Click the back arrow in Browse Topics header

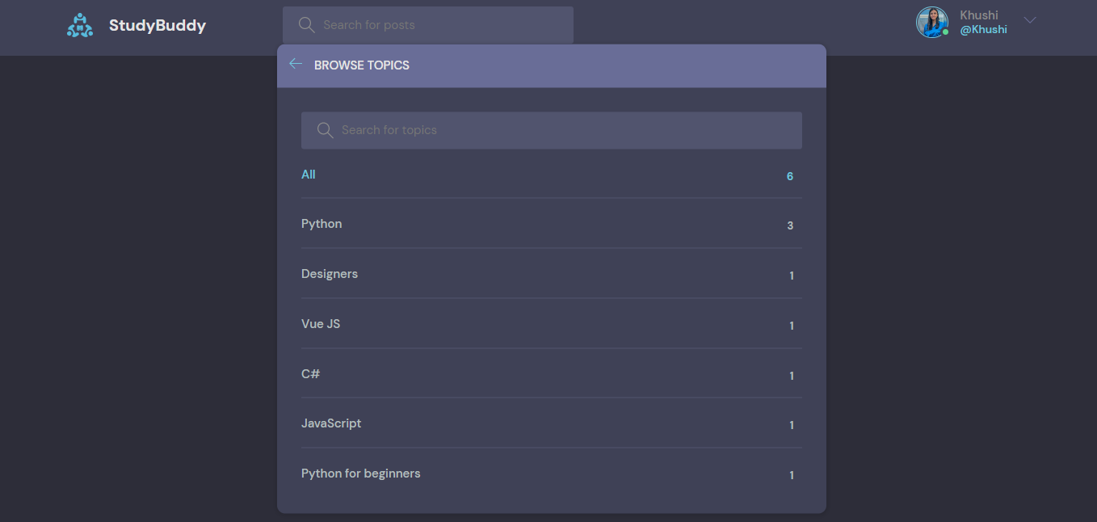(296, 63)
